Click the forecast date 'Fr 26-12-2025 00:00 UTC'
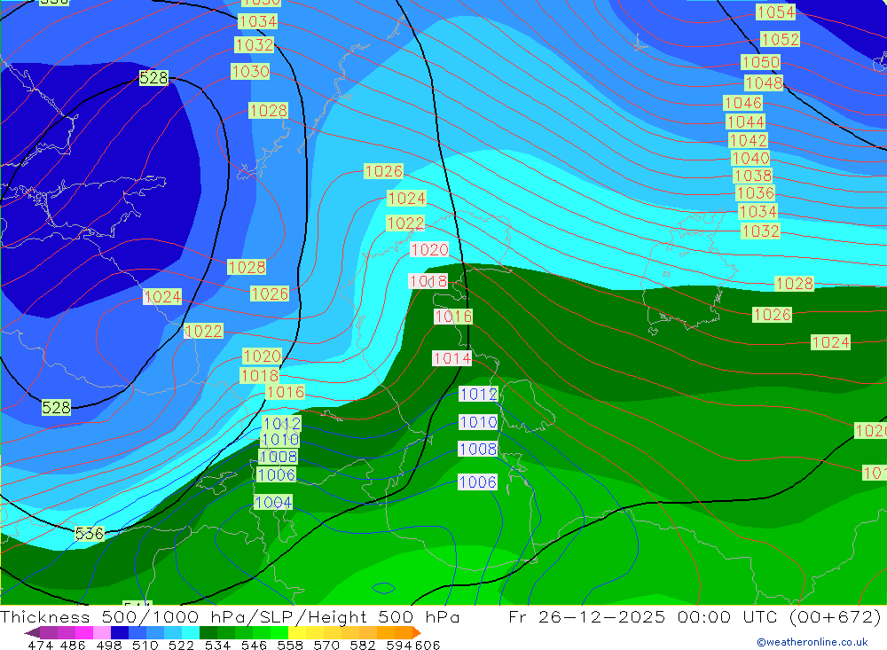The width and height of the screenshot is (887, 650). tap(644, 616)
